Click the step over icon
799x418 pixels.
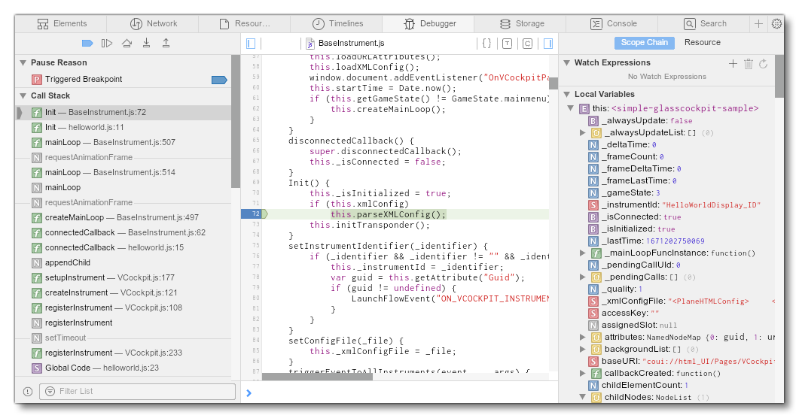click(x=127, y=43)
